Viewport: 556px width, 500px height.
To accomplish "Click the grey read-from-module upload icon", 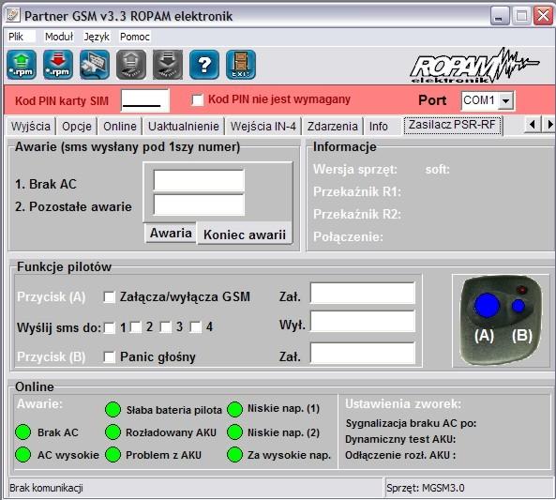I will 131,65.
